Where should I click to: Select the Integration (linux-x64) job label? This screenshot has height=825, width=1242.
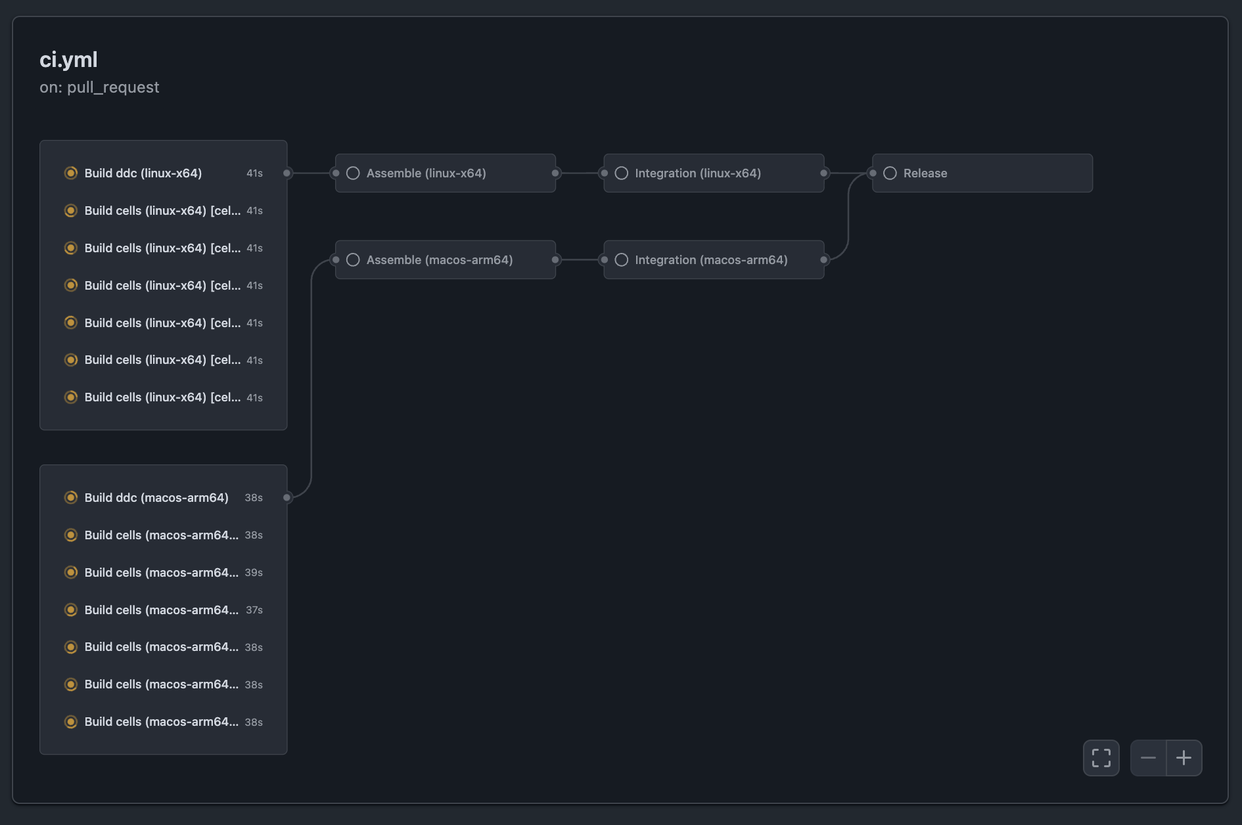click(x=697, y=173)
